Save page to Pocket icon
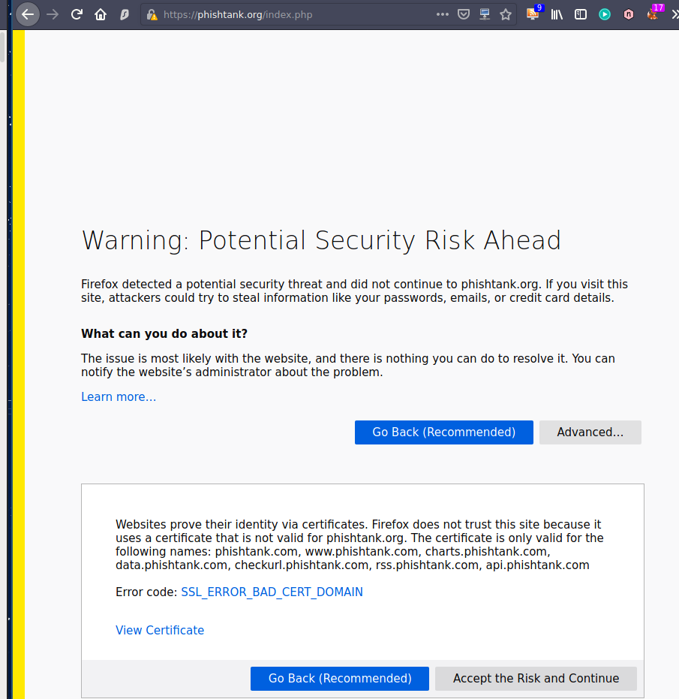 [464, 14]
